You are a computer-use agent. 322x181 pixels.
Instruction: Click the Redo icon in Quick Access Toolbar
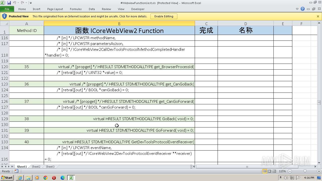(x=22, y=3)
